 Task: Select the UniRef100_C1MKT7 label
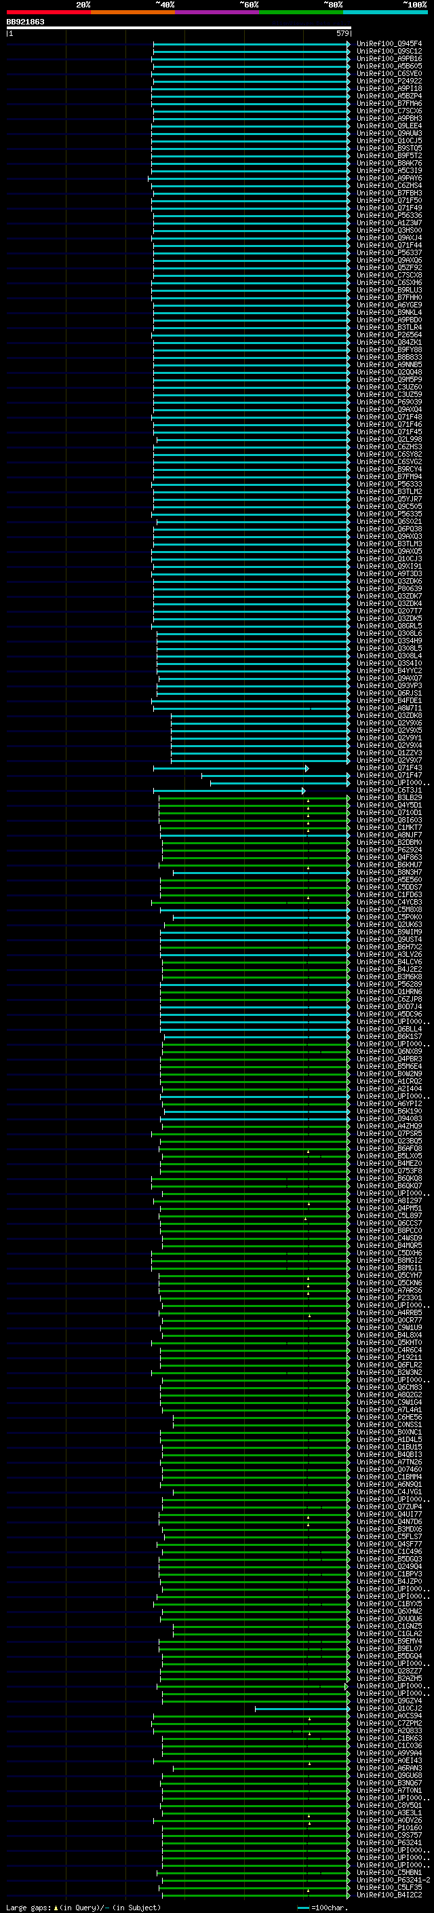389,827
